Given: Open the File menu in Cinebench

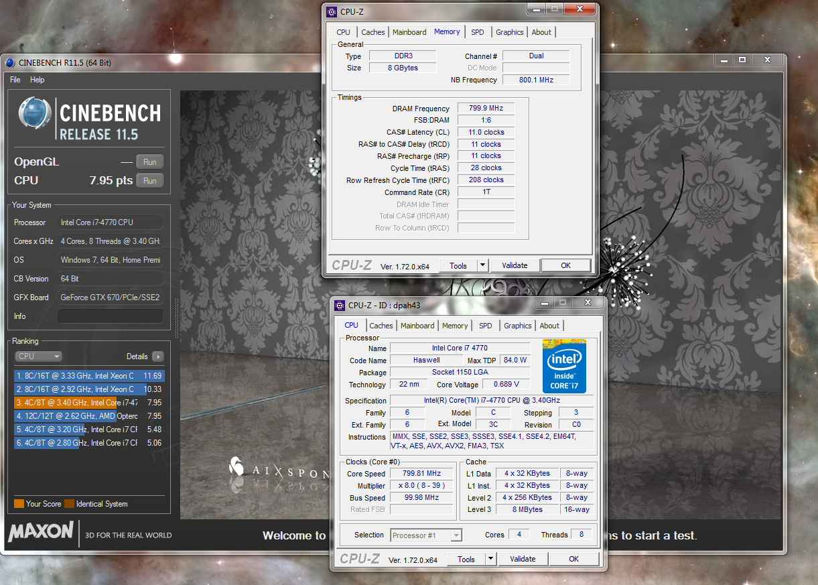Looking at the screenshot, I should point(15,80).
